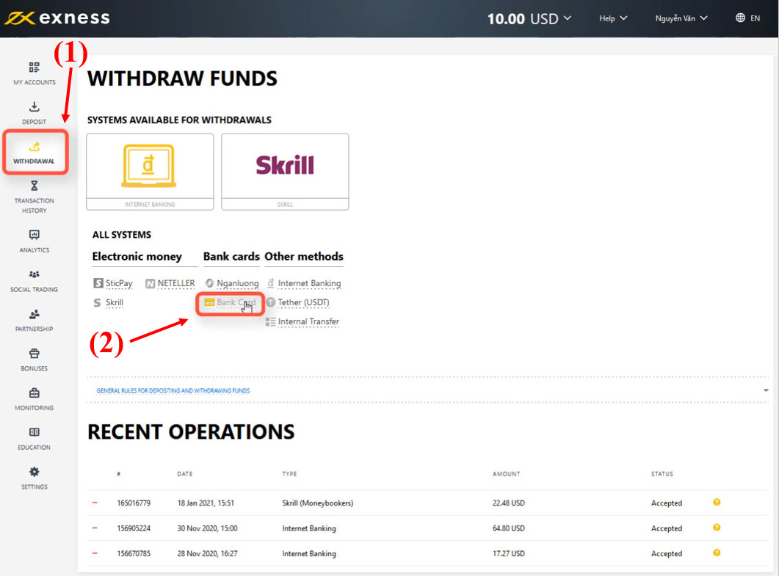779x576 pixels.
Task: Expand details for operation 156905224
Action: [x=95, y=528]
